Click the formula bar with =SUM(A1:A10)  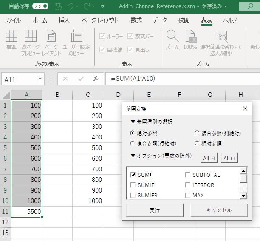point(183,79)
